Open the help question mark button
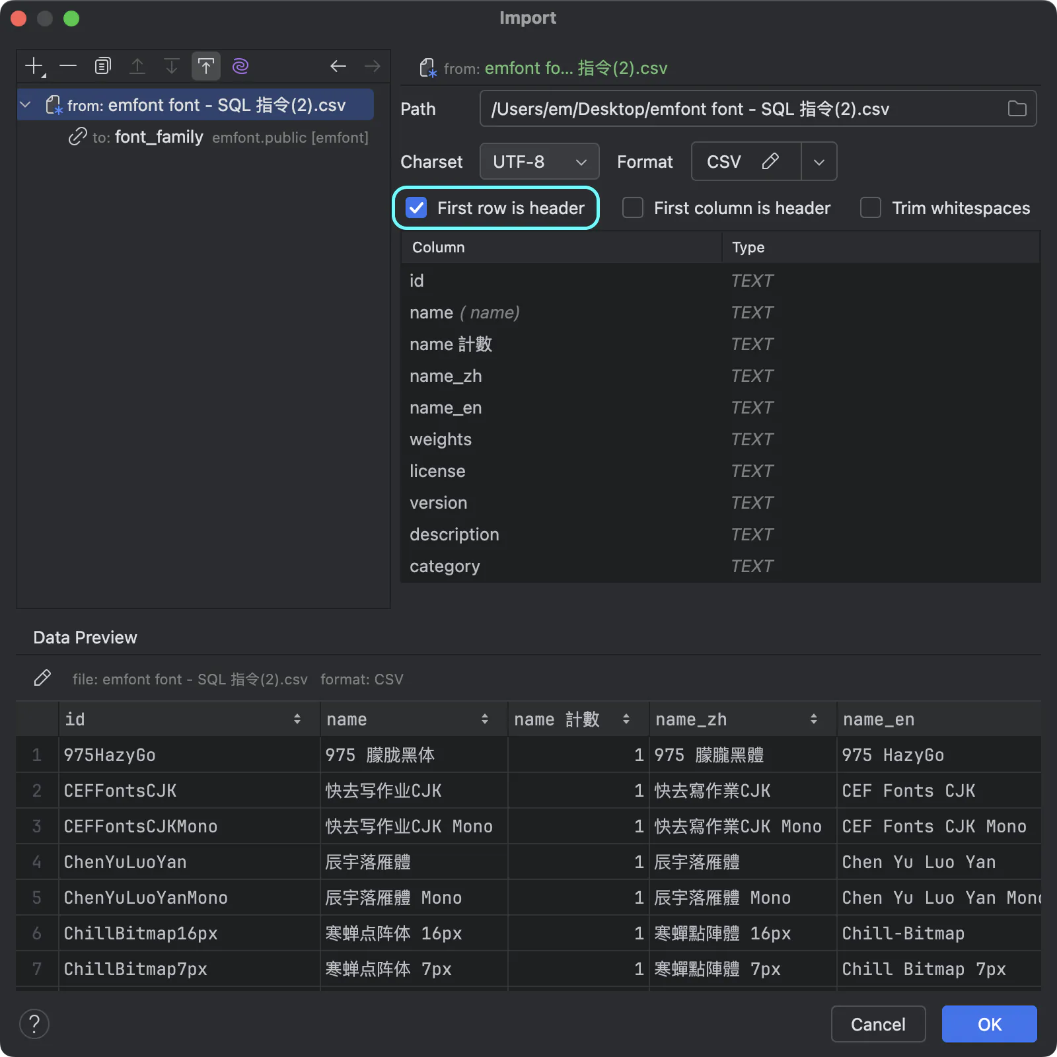 click(34, 1024)
